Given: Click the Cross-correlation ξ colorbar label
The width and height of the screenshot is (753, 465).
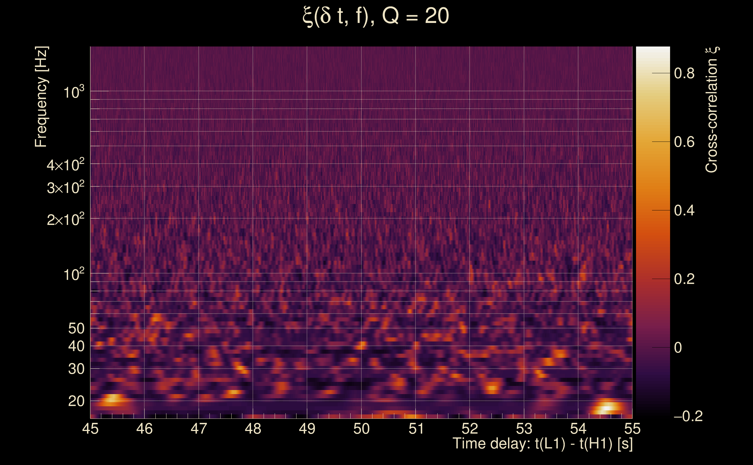Looking at the screenshot, I should [x=712, y=110].
